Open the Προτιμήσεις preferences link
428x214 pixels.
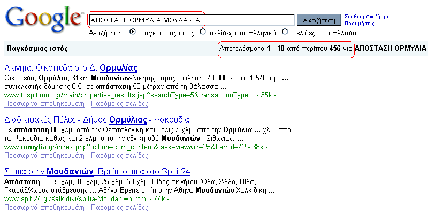tap(360, 24)
